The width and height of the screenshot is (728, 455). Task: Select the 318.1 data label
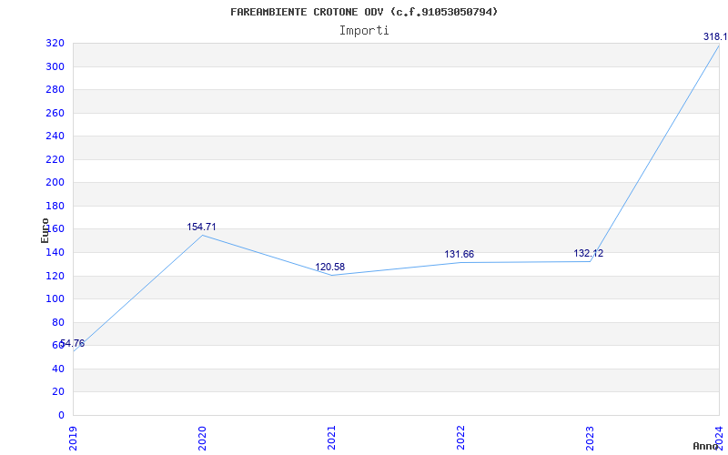pyautogui.click(x=715, y=37)
